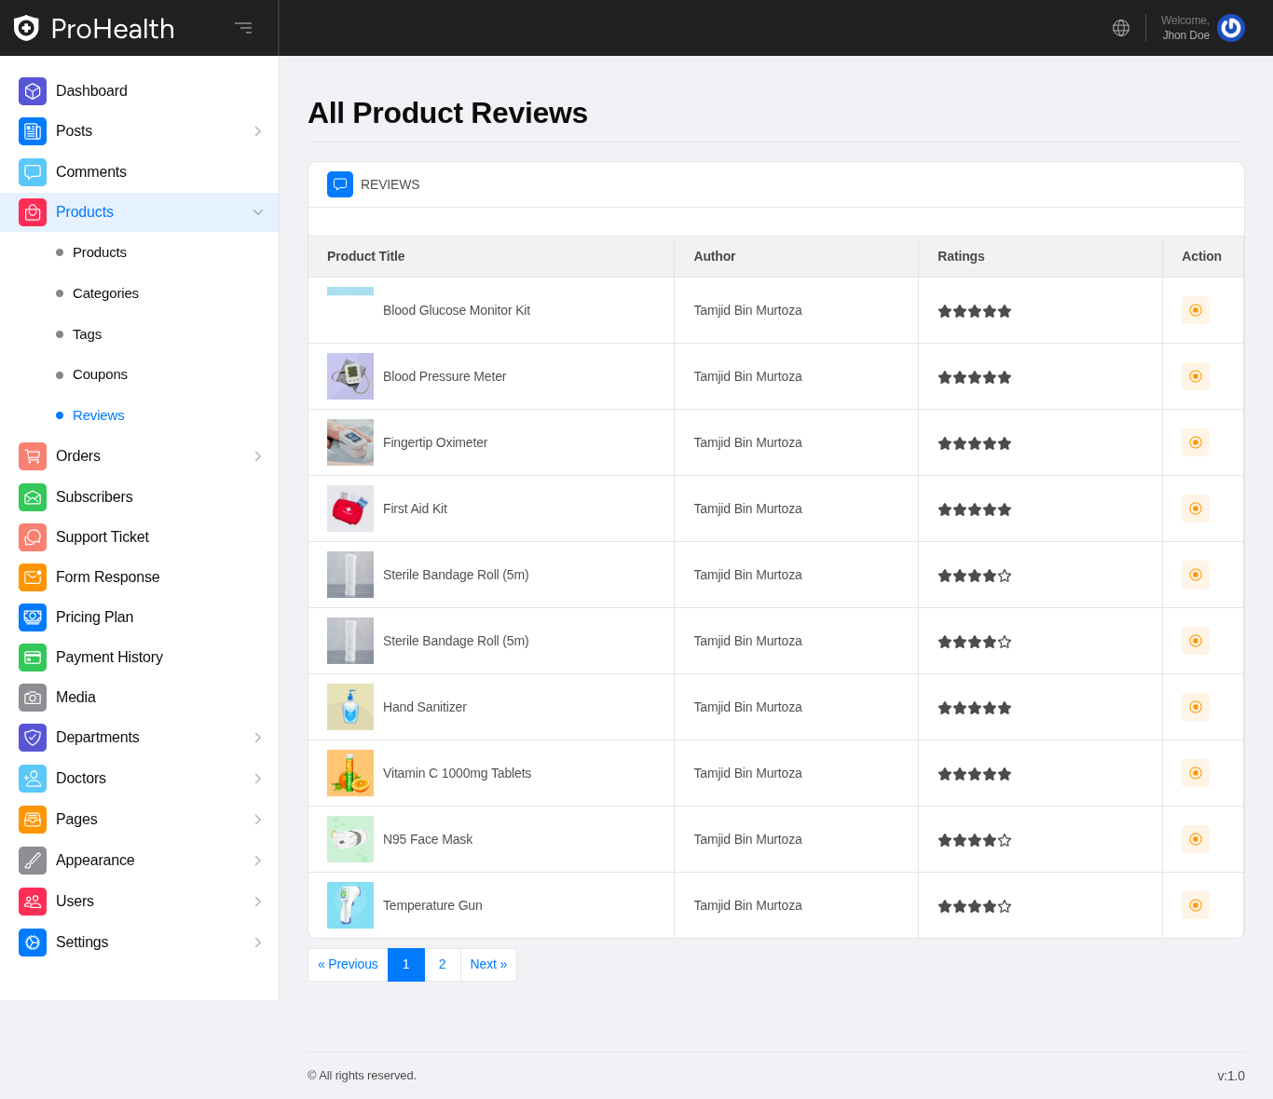Select Categories in Products submenu
Screen dimensions: 1273x1099
tap(105, 293)
